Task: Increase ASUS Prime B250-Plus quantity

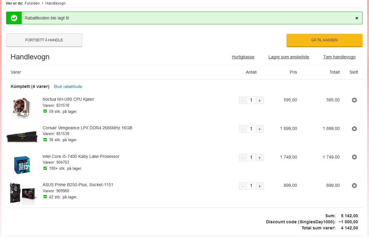Action: tap(260, 186)
